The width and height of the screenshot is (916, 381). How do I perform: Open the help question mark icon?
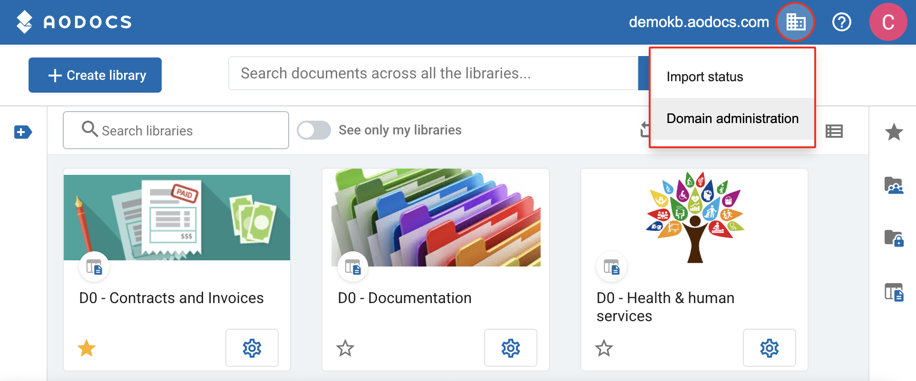click(841, 22)
